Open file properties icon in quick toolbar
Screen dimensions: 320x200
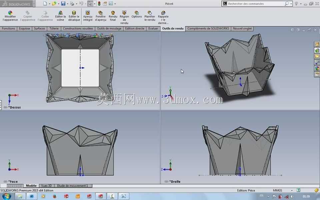[x=105, y=3]
